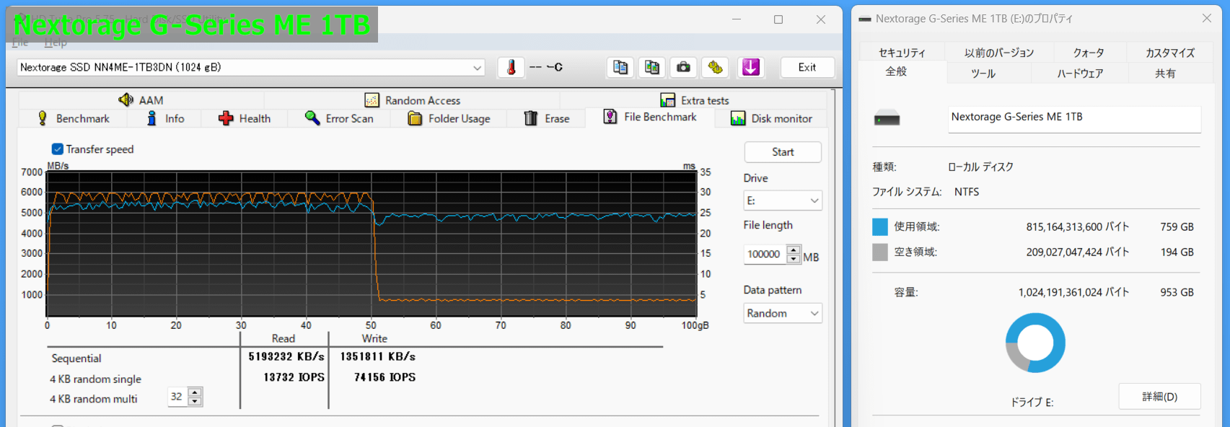Open the ツール tab

(x=983, y=73)
